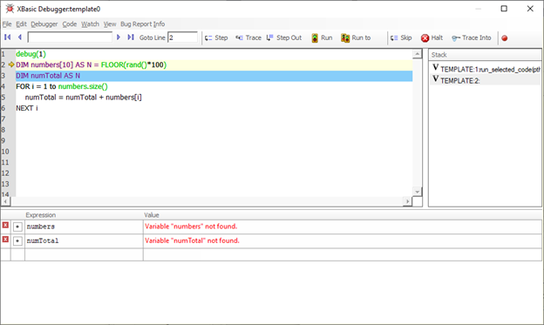The image size is (544, 325).
Task: Click the blank navigation text field in the toolbar
Action: pos(70,37)
